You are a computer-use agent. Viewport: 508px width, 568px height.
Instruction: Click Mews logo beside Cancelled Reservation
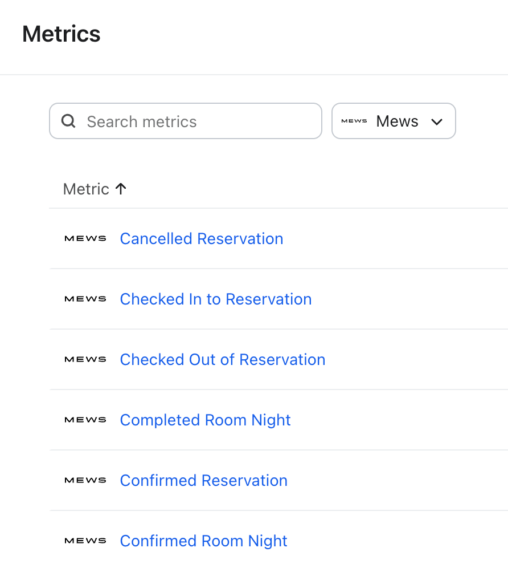pyautogui.click(x=85, y=239)
